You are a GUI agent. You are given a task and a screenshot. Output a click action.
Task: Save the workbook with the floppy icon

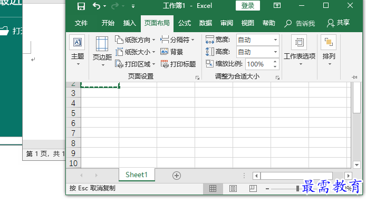(x=81, y=6)
